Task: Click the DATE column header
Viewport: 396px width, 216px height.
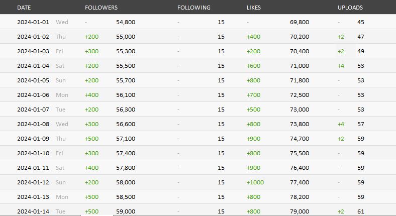Action: click(24, 8)
